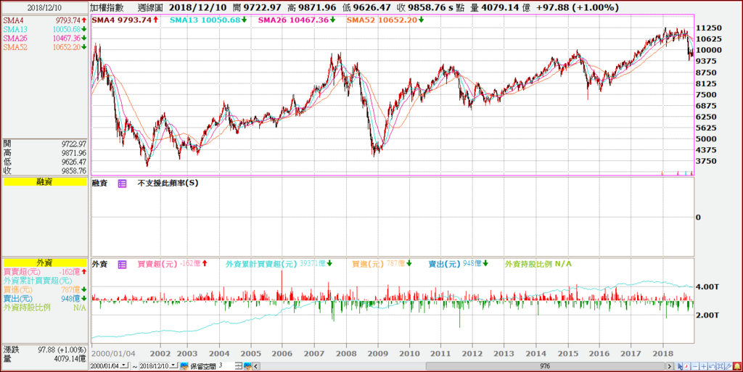Viewport: 743px width, 372px height.
Task: Click the 2000/01/04 label on time axis
Action: tap(114, 354)
